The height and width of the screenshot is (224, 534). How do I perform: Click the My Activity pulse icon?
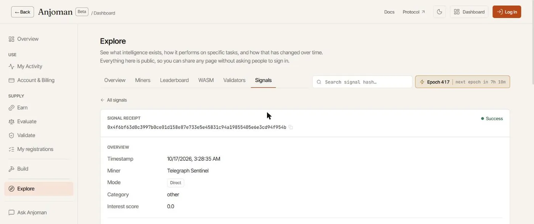pos(11,66)
